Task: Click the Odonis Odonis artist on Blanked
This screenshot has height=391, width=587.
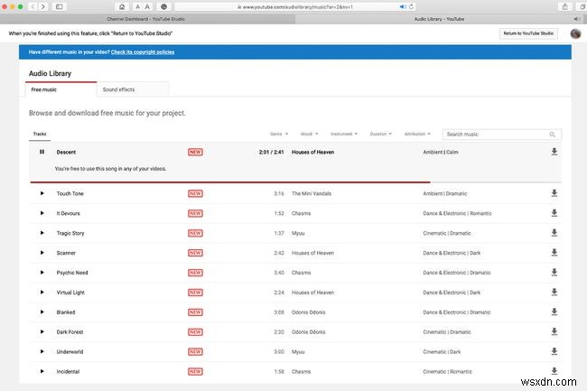Action: click(x=309, y=312)
